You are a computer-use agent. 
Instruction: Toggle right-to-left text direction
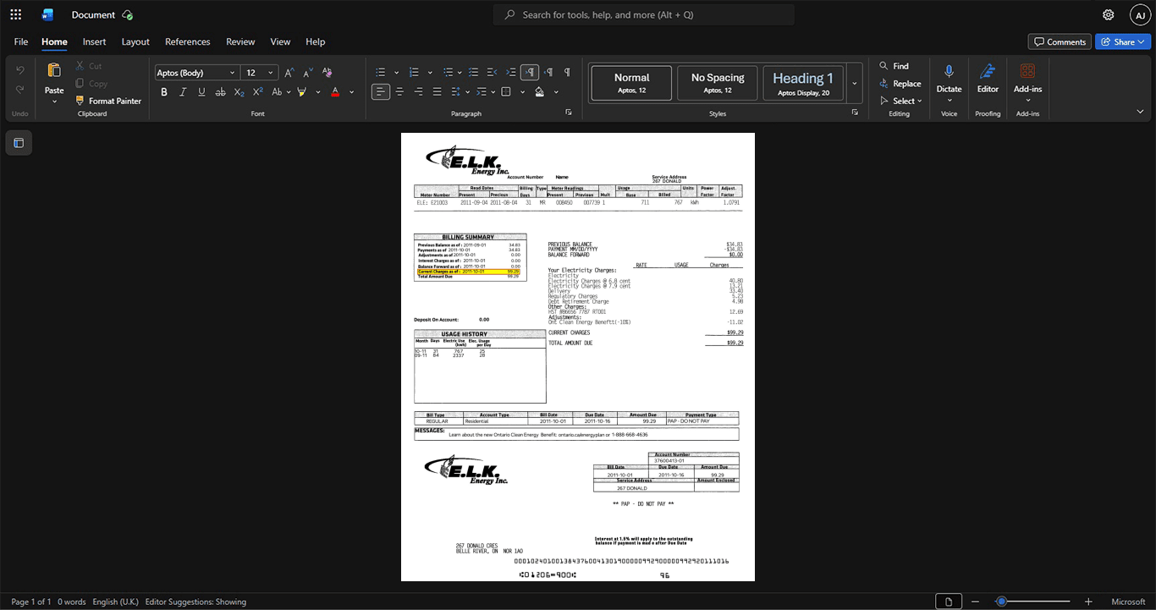click(x=548, y=73)
